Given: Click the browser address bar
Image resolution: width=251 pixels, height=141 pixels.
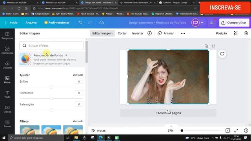Looking at the screenshot, I should (112, 8).
